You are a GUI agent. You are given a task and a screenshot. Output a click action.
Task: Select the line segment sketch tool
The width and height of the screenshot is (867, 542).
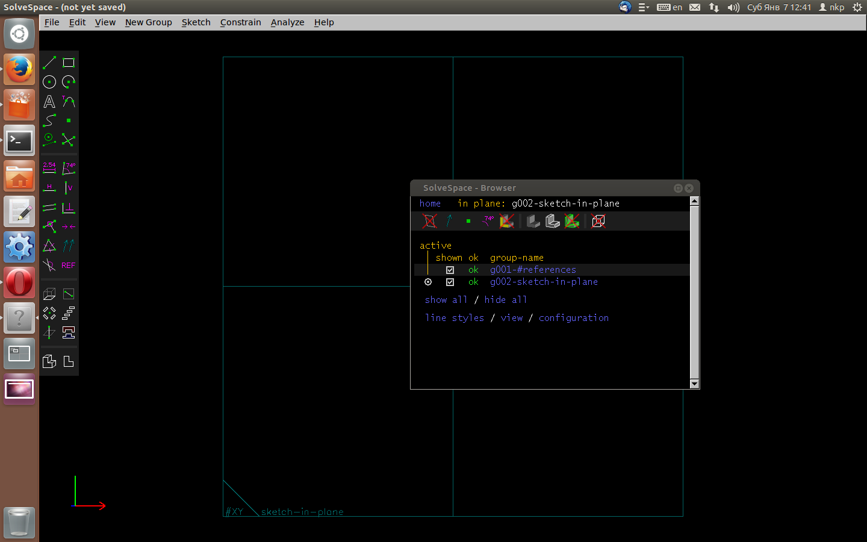coord(49,63)
